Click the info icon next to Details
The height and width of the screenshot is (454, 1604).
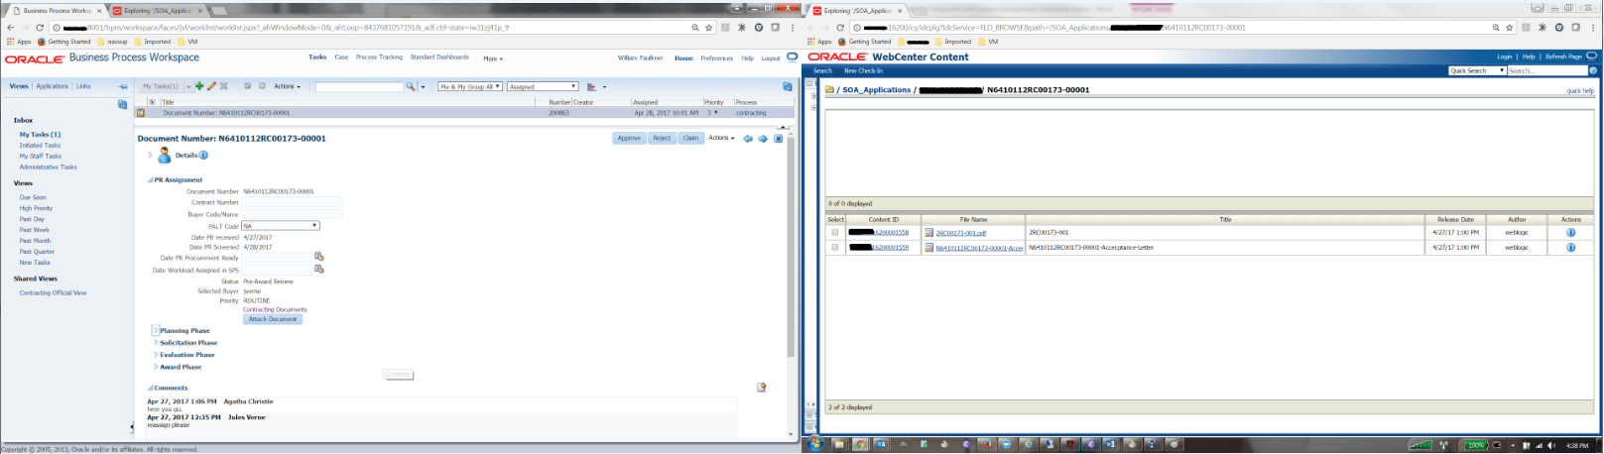click(x=203, y=155)
